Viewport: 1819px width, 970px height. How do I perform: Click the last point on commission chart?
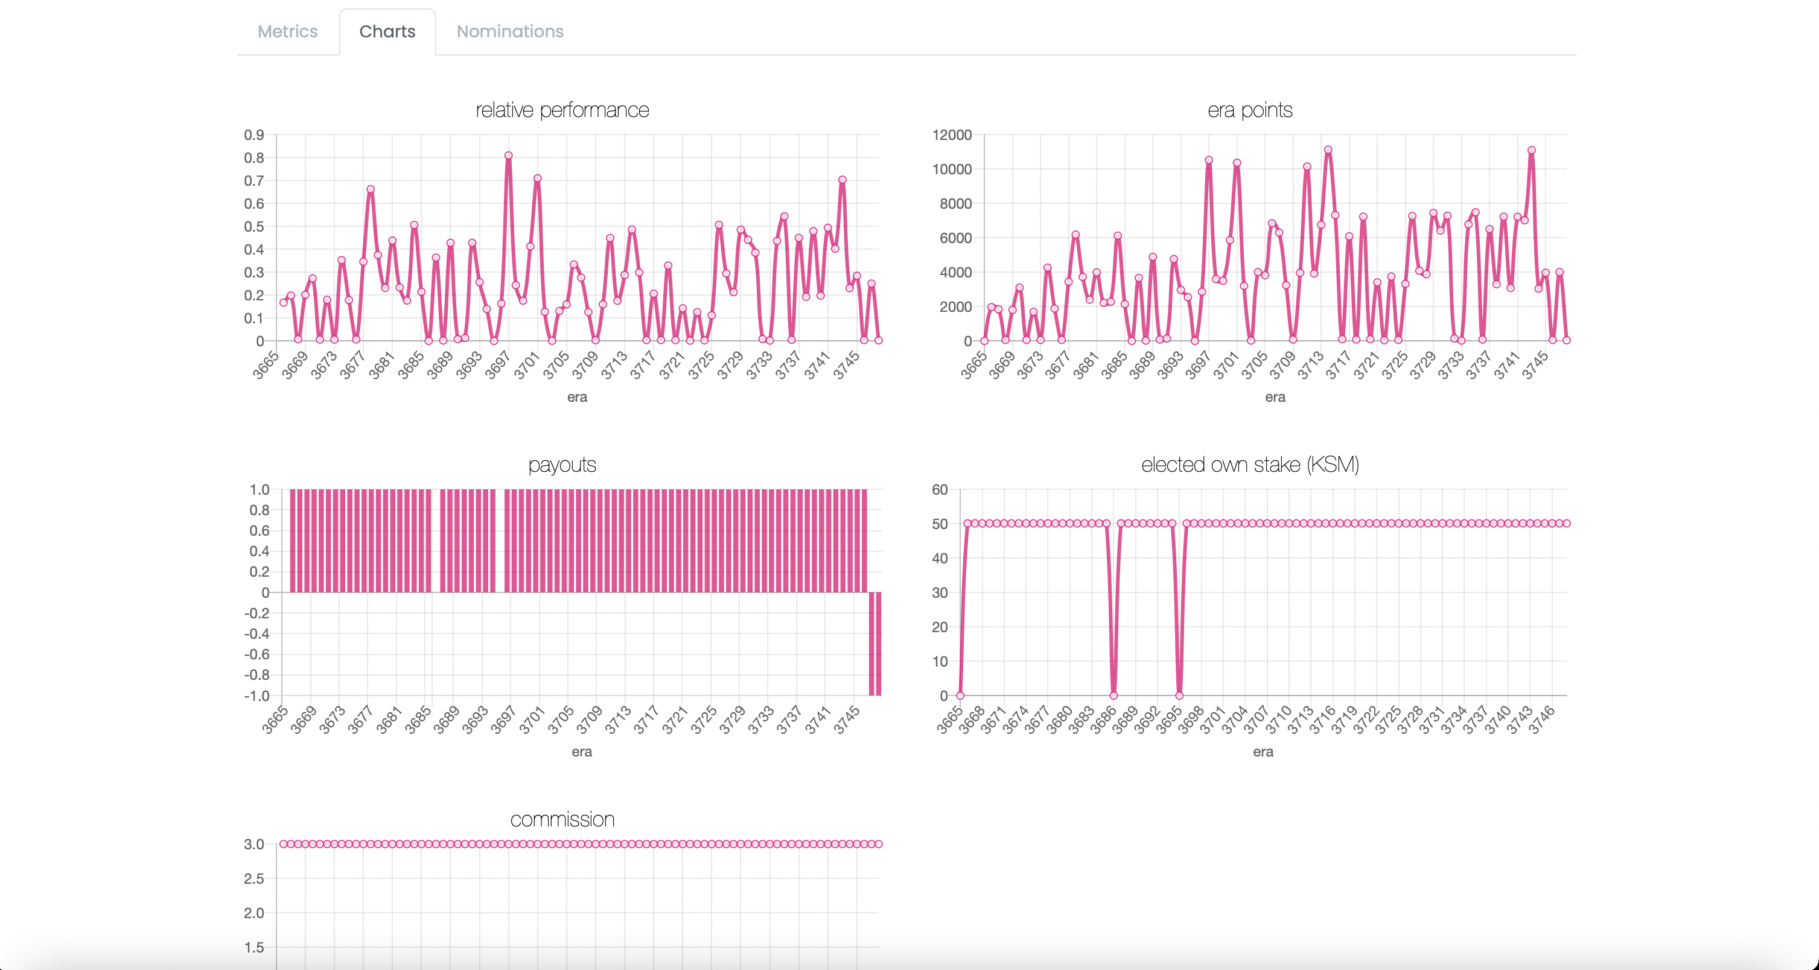pyautogui.click(x=879, y=844)
